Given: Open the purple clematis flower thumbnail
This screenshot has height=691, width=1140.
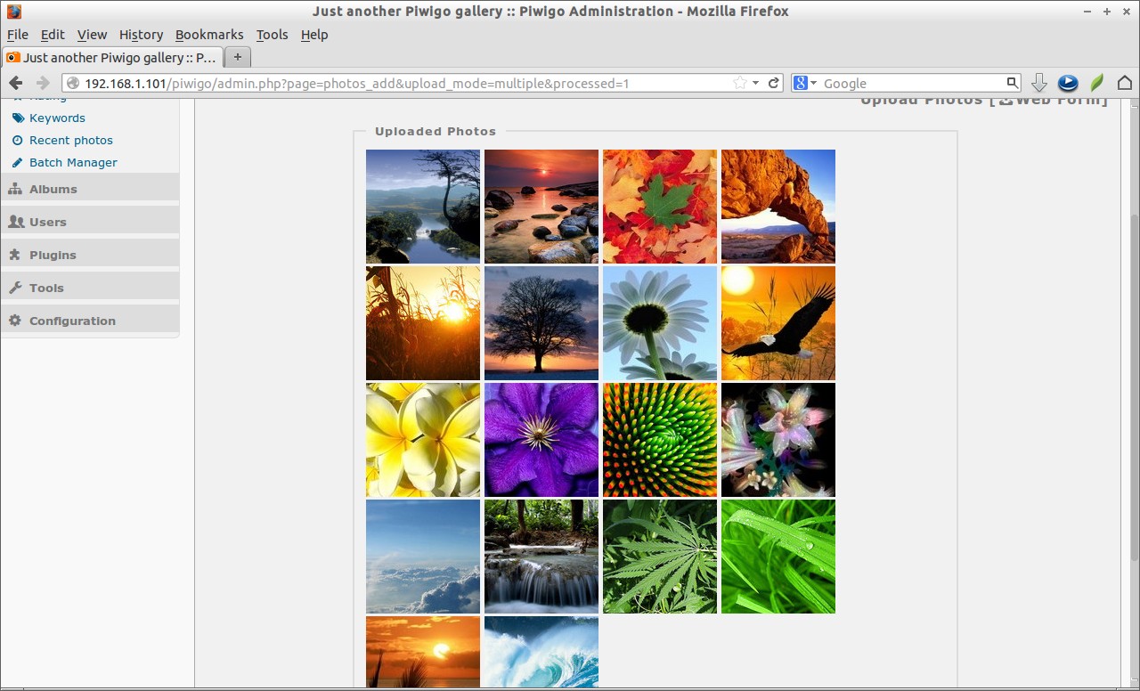Looking at the screenshot, I should (541, 440).
